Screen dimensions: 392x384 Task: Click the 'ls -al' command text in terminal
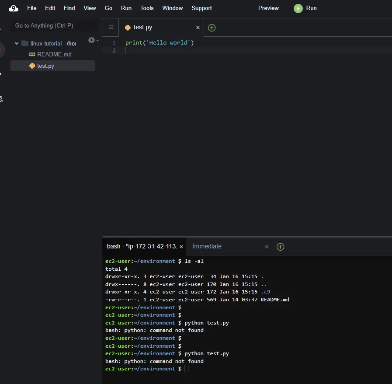coord(194,261)
